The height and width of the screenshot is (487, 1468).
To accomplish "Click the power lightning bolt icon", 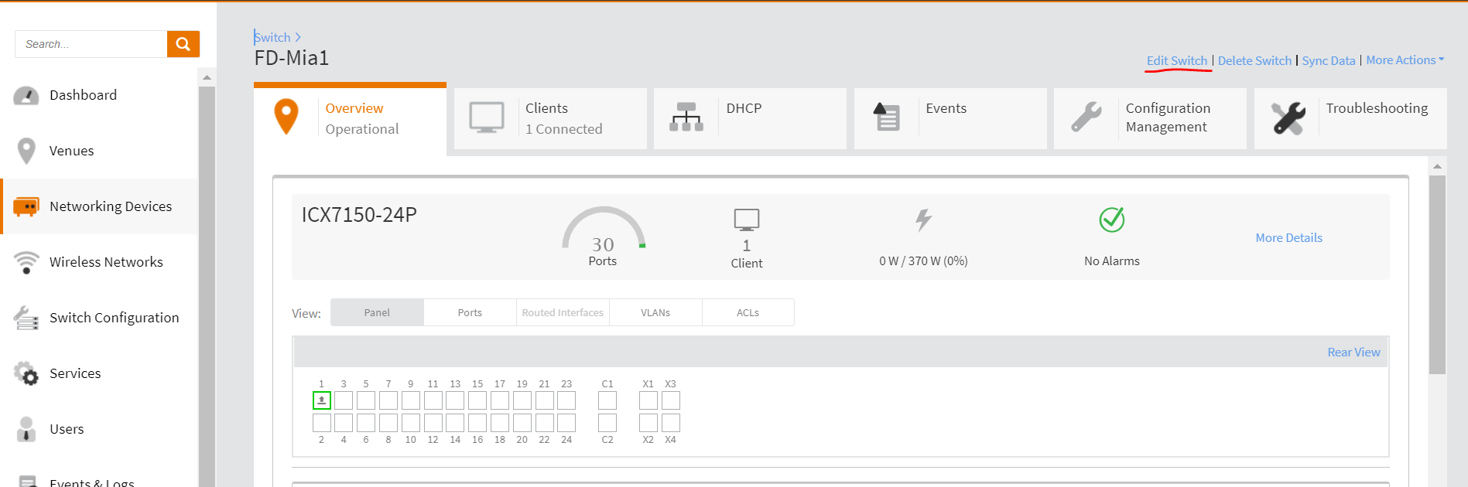I will point(923,220).
